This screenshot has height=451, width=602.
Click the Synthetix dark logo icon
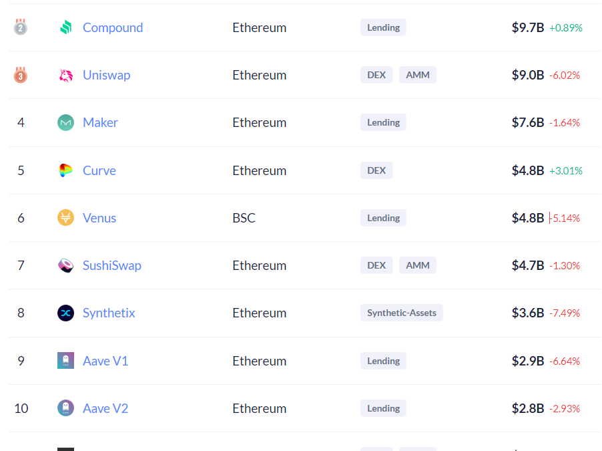[x=65, y=313]
